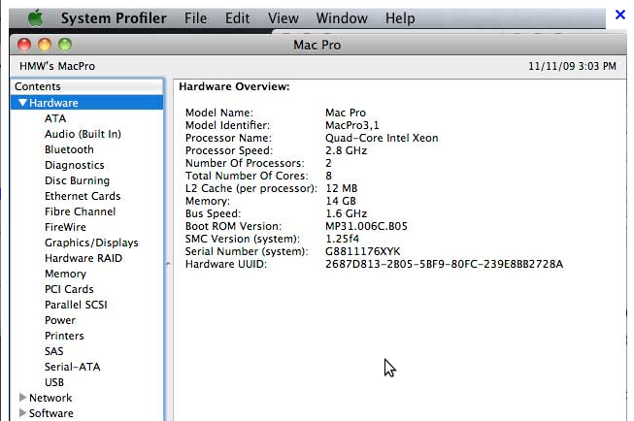Viewport: 634px width, 421px height.
Task: Select Memory in the sidebar list
Action: coord(65,274)
